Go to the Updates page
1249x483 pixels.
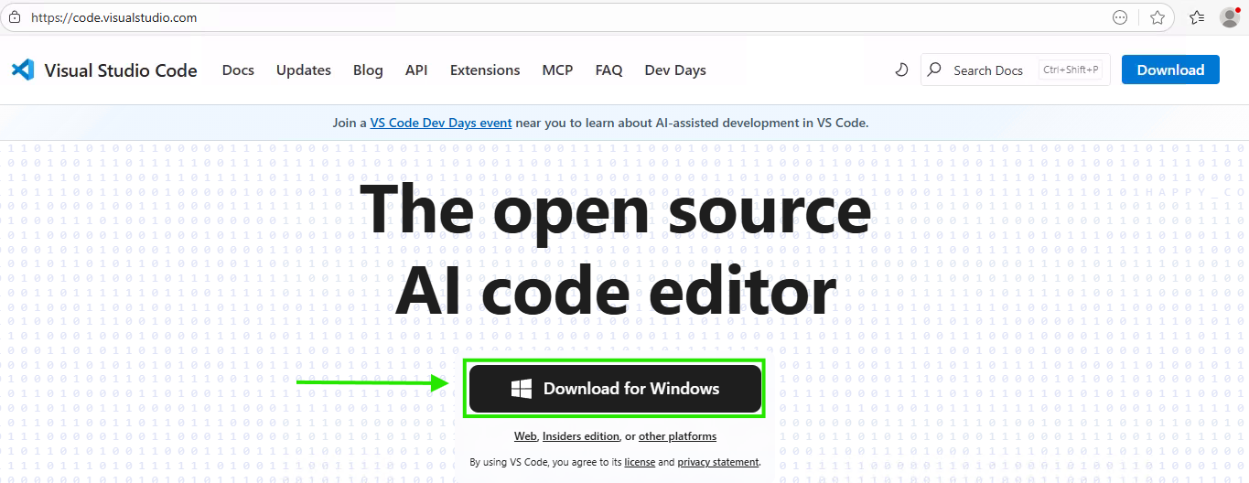pos(304,70)
